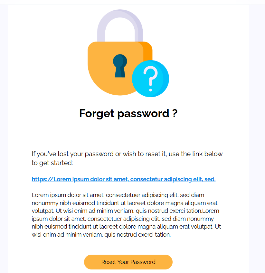Click the word "Forget" in the heading
The width and height of the screenshot is (265, 273).
tap(97, 113)
